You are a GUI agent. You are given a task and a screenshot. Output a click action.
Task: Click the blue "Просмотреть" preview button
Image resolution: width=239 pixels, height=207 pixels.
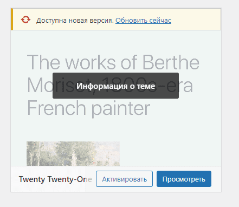184,179
